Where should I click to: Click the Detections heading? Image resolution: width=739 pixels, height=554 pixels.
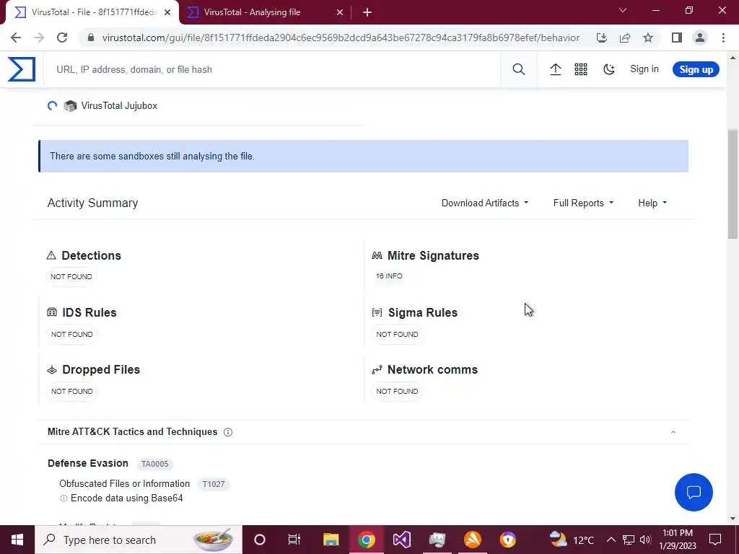pyautogui.click(x=91, y=255)
